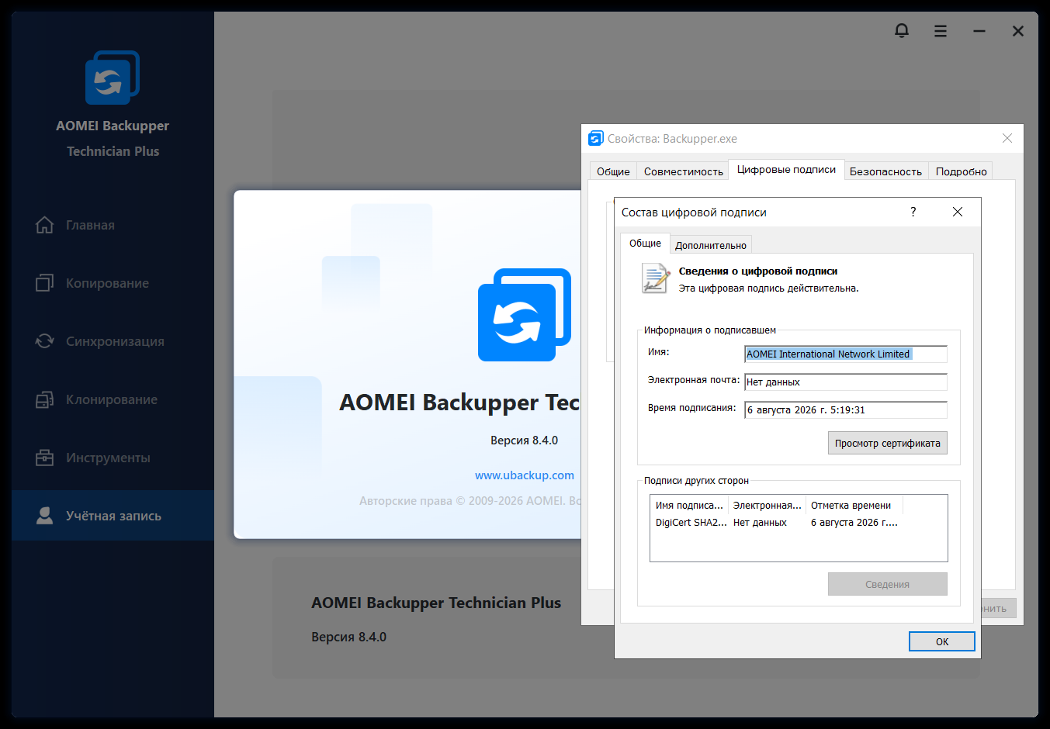Click the countersignature timestamp '6 августа 2026 г.'
This screenshot has height=729, width=1050.
tap(854, 523)
